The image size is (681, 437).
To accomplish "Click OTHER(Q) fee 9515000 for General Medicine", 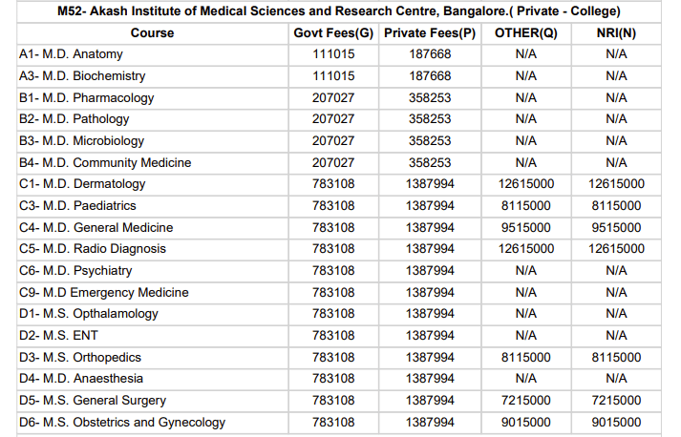I will (525, 227).
